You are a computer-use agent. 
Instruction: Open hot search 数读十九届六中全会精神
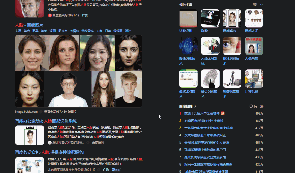[x=202, y=114]
